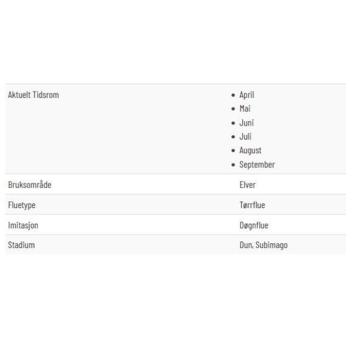Viewport: 346px width, 346px height.
Task: Click the bullet beside August
Action: [233, 151]
